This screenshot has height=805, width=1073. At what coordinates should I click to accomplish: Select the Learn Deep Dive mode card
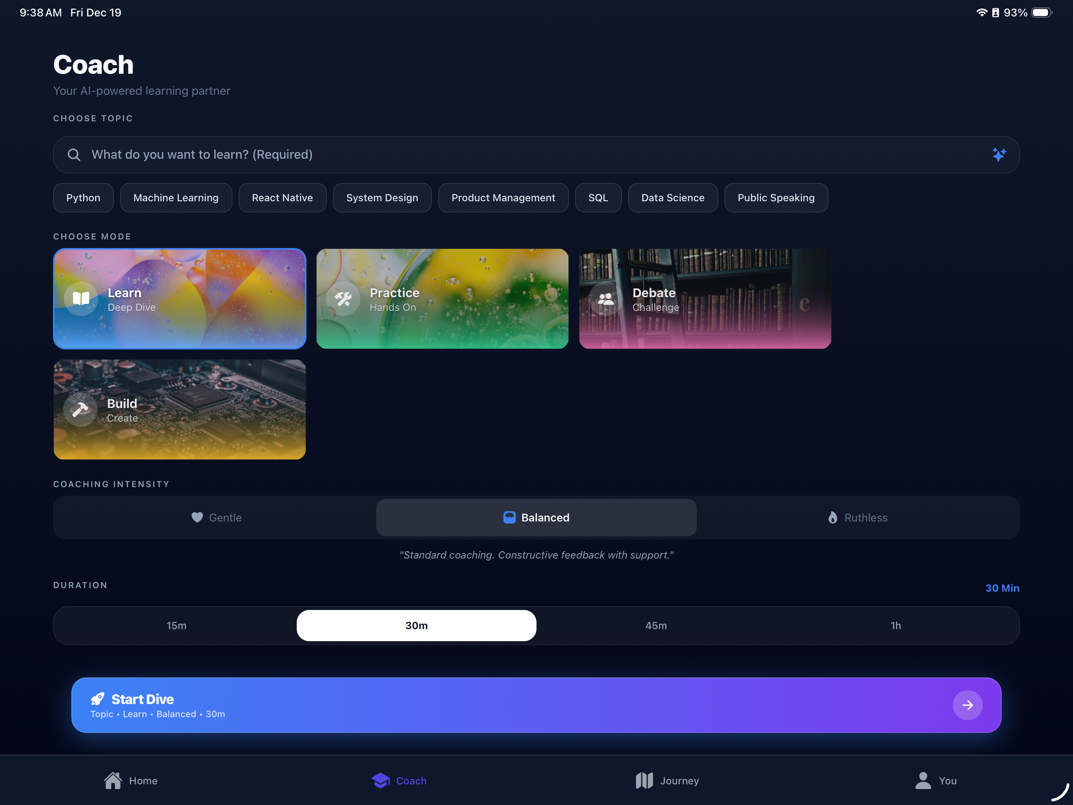(x=179, y=298)
